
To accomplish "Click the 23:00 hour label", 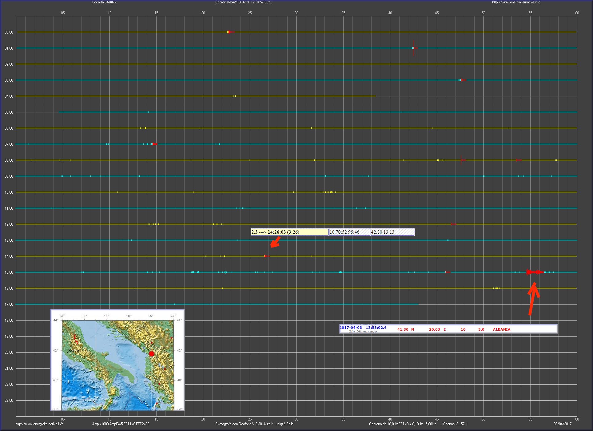I will click(9, 401).
